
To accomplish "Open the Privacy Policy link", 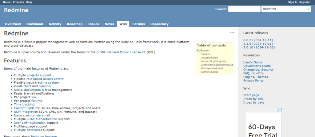I will pyautogui.click(x=253, y=81).
